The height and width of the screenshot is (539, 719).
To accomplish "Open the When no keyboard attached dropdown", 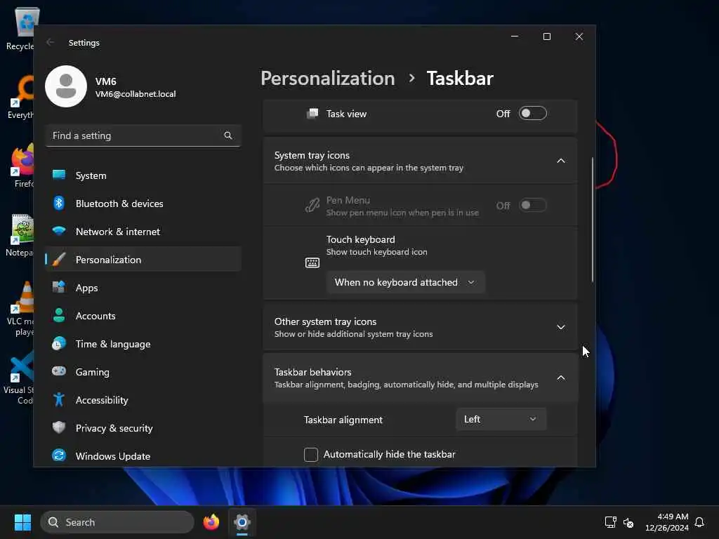I will [x=405, y=282].
